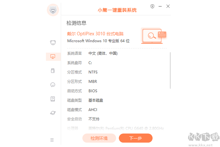Click the 下一步 button

pos(136,138)
